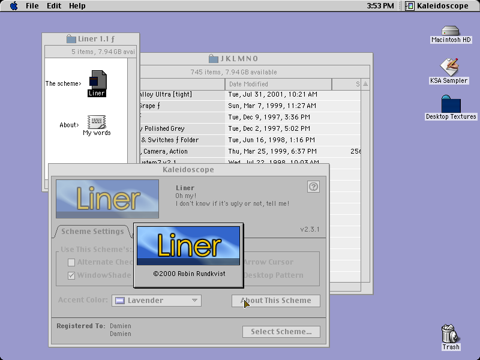This screenshot has width=480, height=360.
Task: Click the "Registered To:" label
Action: click(x=81, y=326)
